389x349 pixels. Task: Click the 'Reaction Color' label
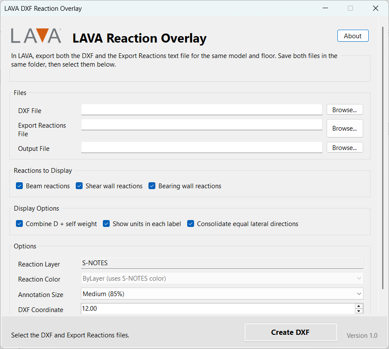39,279
